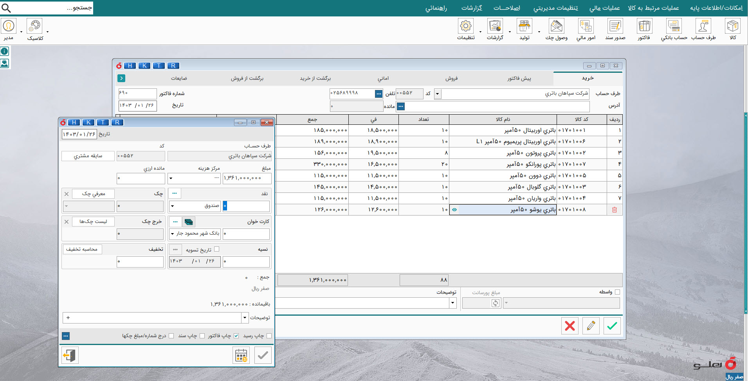Viewport: 748px width, 381px height.
Task: Click the exit door icon in payment dialog
Action: tap(70, 356)
